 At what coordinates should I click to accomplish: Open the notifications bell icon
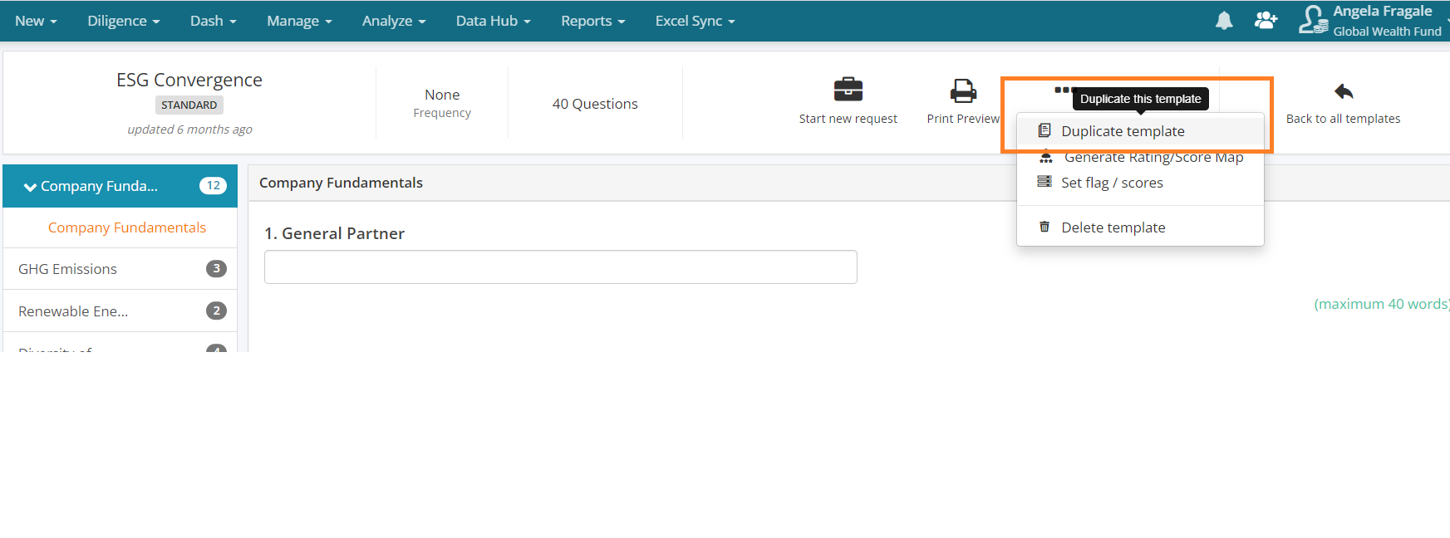[1224, 21]
